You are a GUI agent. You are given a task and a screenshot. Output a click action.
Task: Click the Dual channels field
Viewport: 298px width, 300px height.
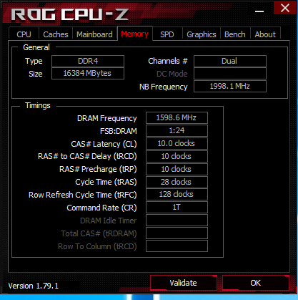[230, 61]
